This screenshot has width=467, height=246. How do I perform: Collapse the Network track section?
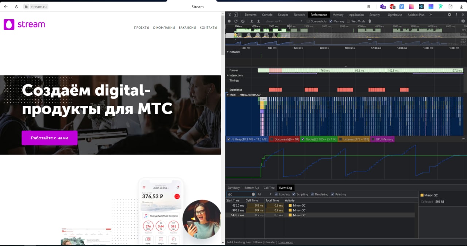[x=228, y=52]
